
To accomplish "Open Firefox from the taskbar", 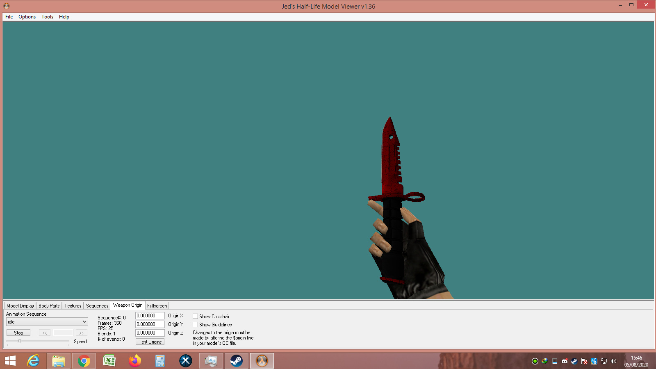I will tap(135, 361).
